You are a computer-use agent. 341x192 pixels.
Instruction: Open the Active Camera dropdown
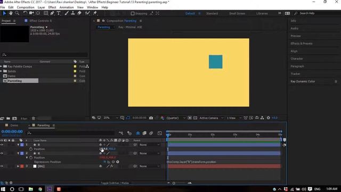tap(212, 118)
